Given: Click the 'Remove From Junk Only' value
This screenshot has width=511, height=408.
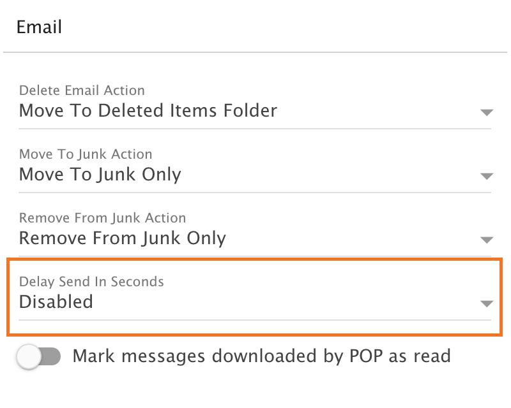Looking at the screenshot, I should pos(123,238).
